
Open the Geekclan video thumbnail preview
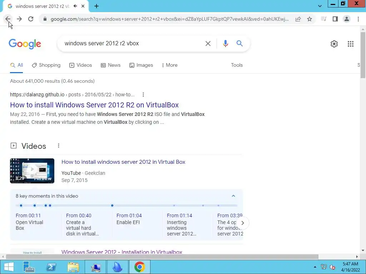click(32, 171)
